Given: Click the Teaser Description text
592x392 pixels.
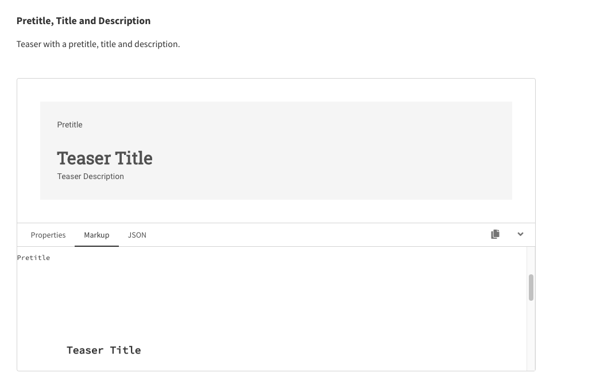Looking at the screenshot, I should pos(90,176).
